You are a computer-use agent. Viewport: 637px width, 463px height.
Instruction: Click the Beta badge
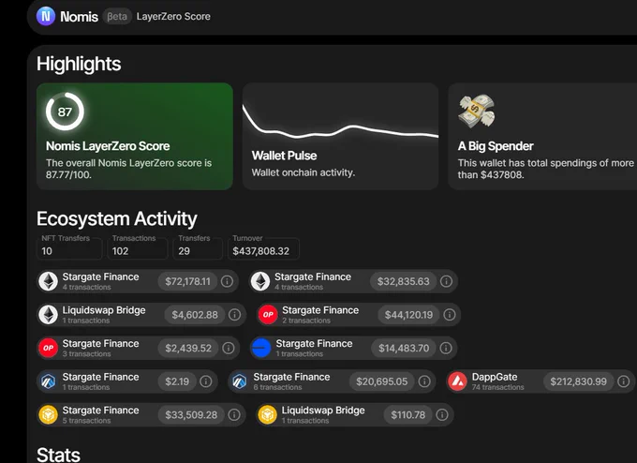point(117,16)
